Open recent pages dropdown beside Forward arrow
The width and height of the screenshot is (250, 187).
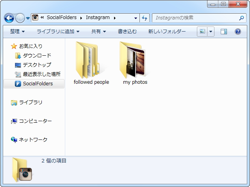28,18
